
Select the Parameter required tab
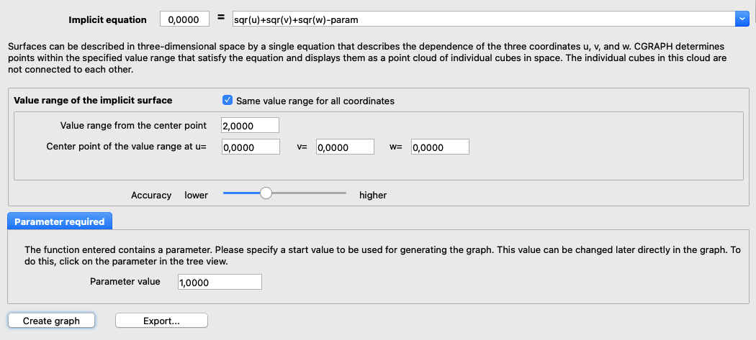click(x=59, y=221)
